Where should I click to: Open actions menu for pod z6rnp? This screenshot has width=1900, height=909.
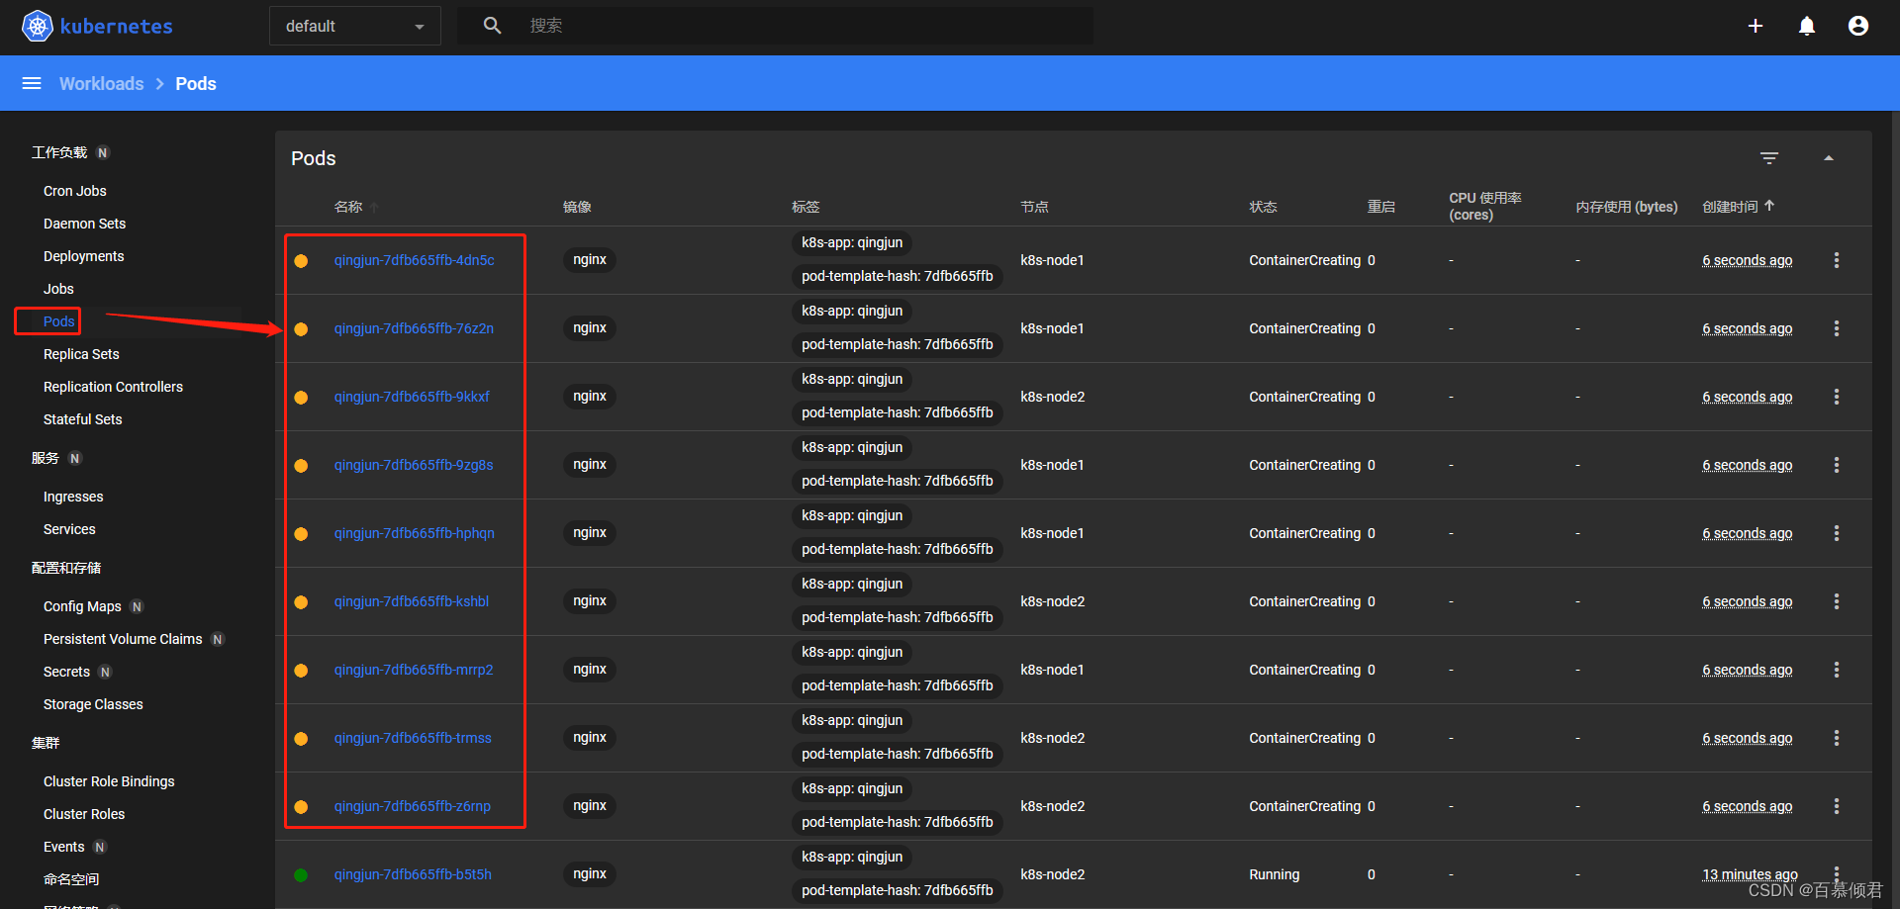[x=1837, y=806]
